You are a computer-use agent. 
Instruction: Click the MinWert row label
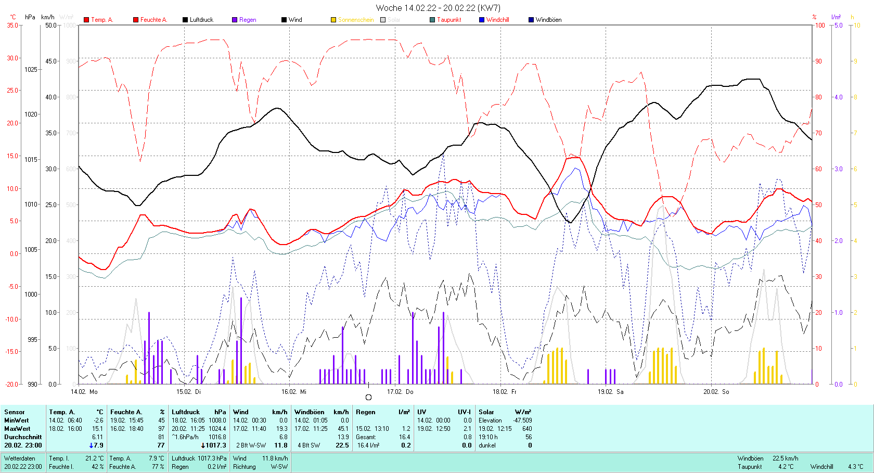pyautogui.click(x=17, y=420)
